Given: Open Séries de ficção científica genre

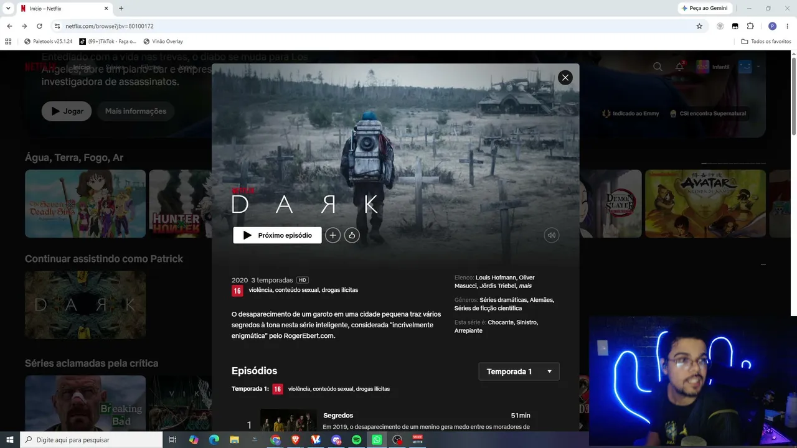Looking at the screenshot, I should 488,308.
